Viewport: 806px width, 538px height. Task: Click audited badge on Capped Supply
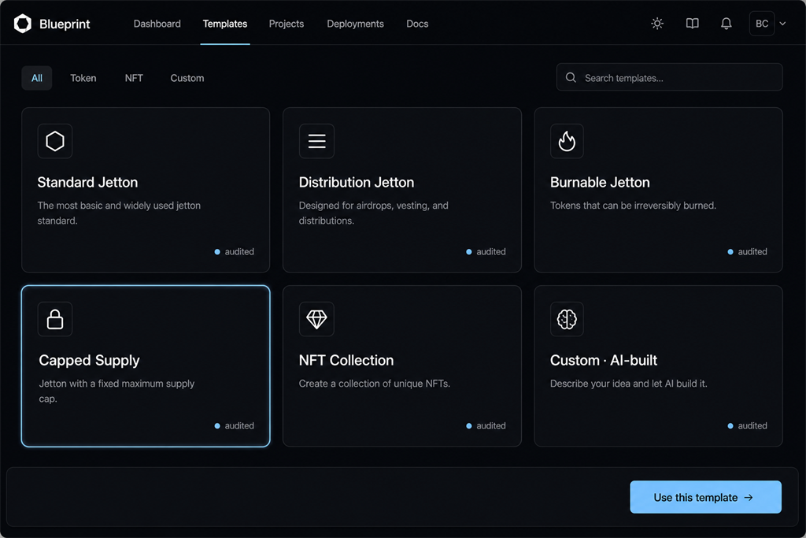(x=234, y=426)
